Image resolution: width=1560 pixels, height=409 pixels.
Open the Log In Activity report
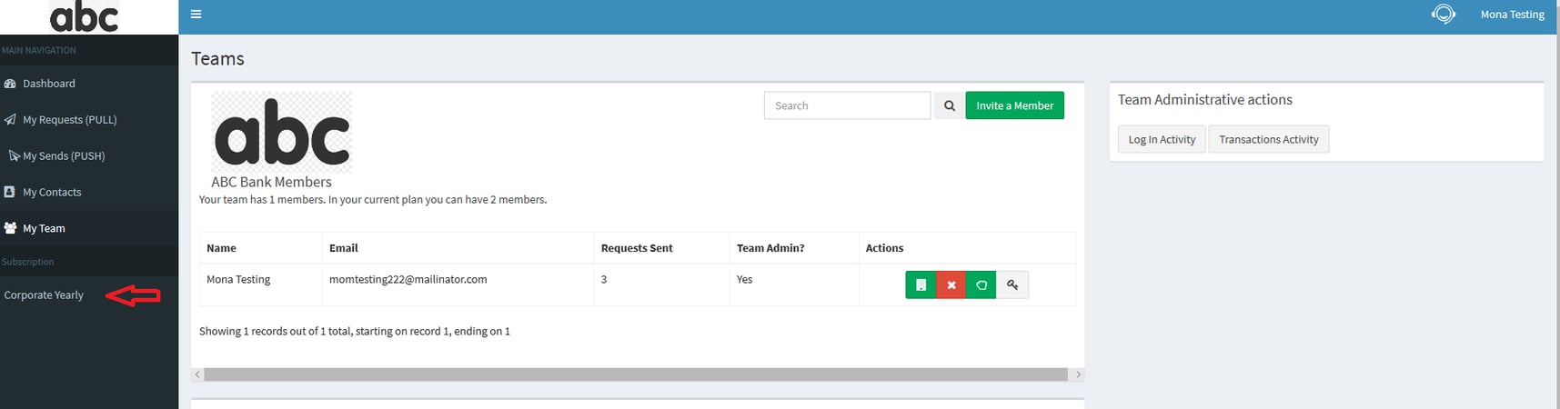click(1162, 139)
